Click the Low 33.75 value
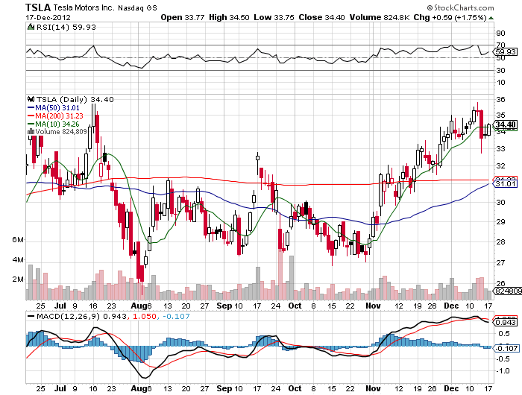The image size is (522, 395). [274, 17]
